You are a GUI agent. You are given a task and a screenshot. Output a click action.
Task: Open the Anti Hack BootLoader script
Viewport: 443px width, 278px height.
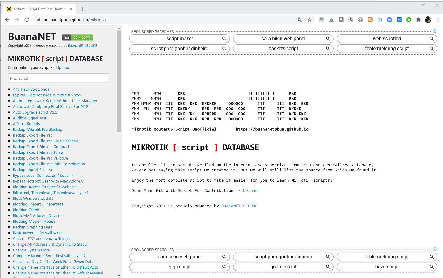point(32,89)
